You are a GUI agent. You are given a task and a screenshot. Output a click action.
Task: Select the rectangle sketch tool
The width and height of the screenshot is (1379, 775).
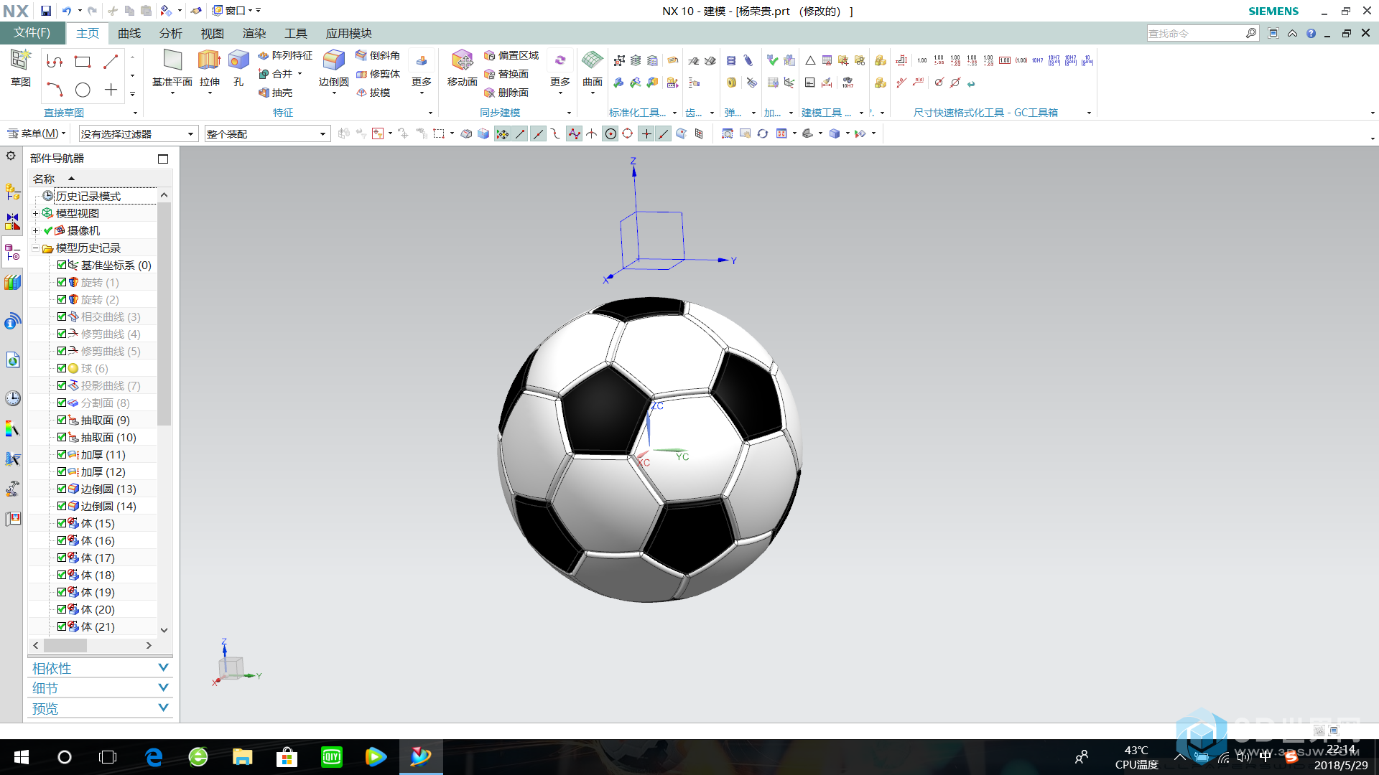tap(83, 62)
